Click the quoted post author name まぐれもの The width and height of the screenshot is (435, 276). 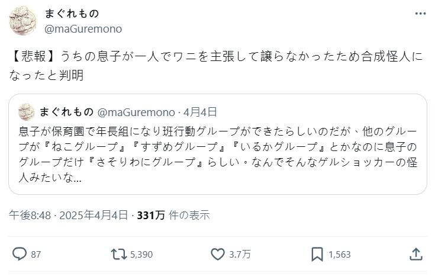(x=65, y=111)
